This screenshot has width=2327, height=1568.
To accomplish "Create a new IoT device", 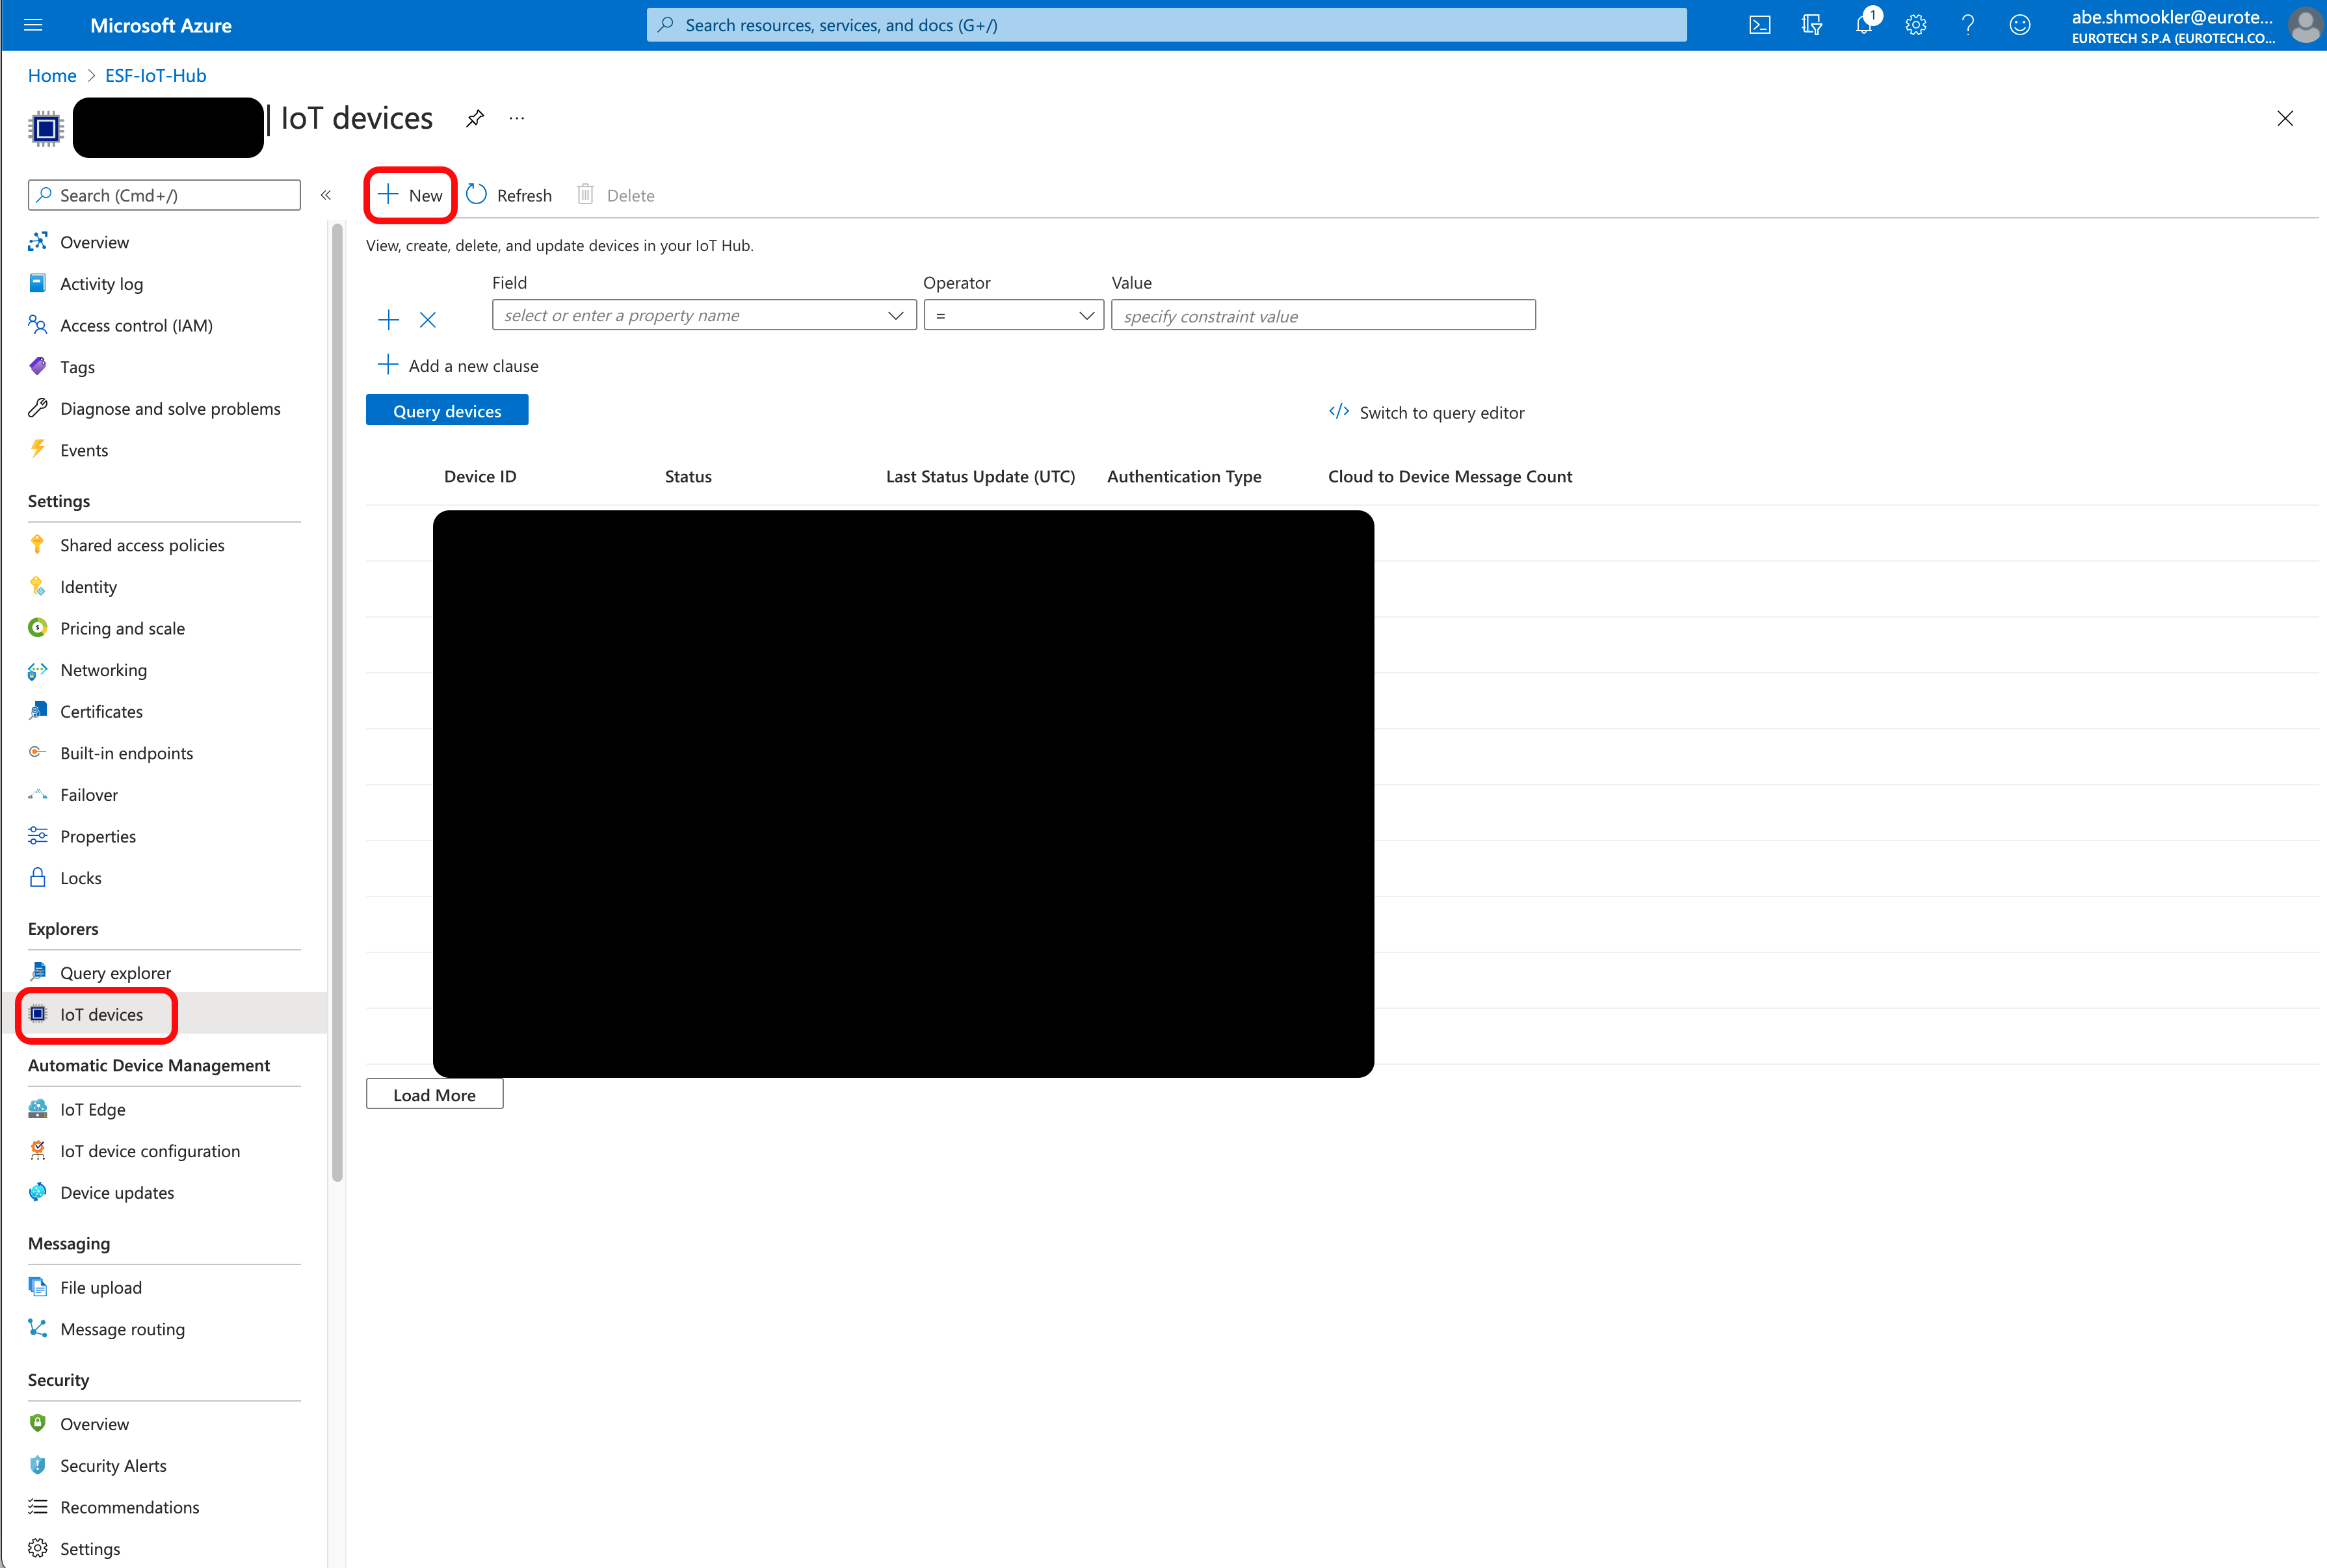I will [x=411, y=195].
